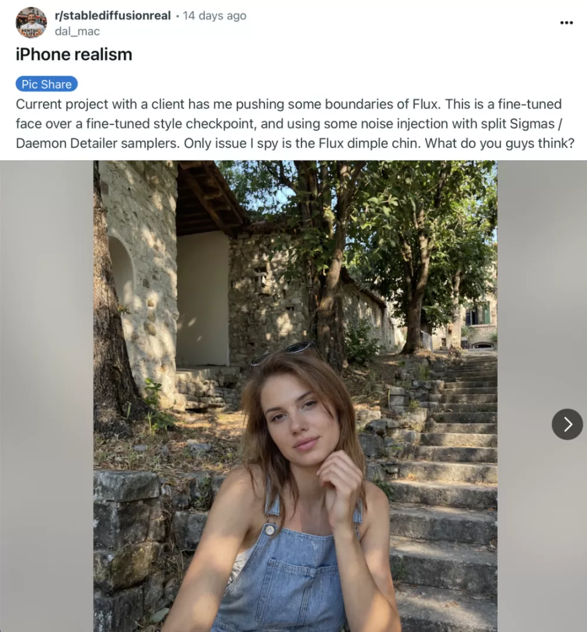Viewport: 587px width, 632px height.
Task: Go to next gallery image arrow
Action: point(567,424)
